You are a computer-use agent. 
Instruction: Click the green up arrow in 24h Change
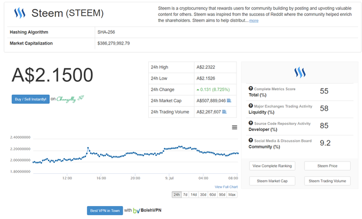click(x=198, y=90)
